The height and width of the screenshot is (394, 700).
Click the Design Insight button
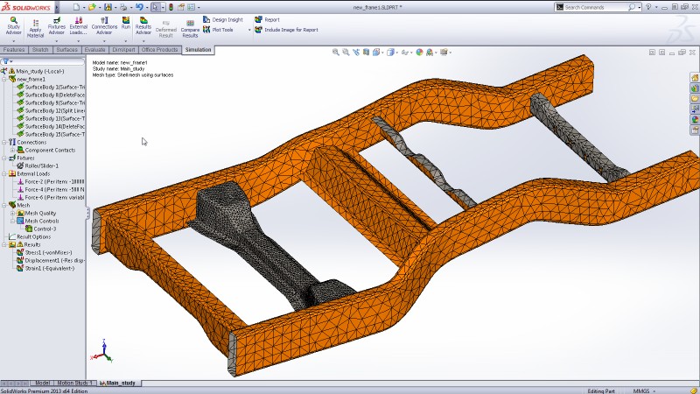tap(226, 18)
